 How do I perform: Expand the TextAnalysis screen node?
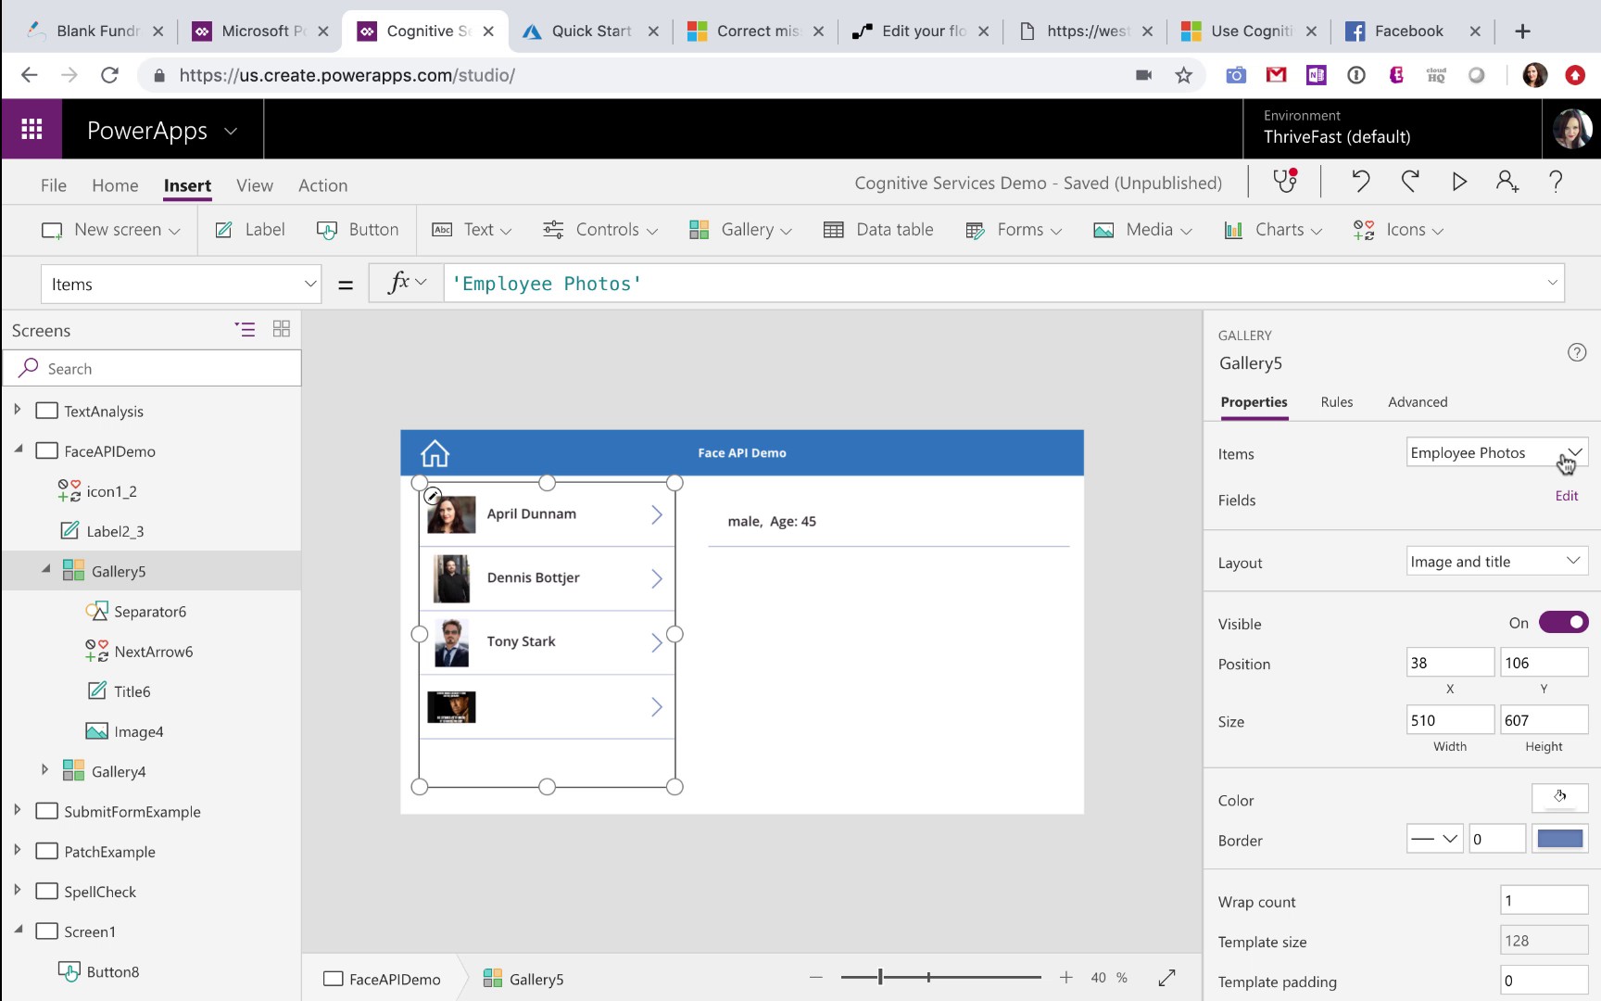(x=17, y=410)
